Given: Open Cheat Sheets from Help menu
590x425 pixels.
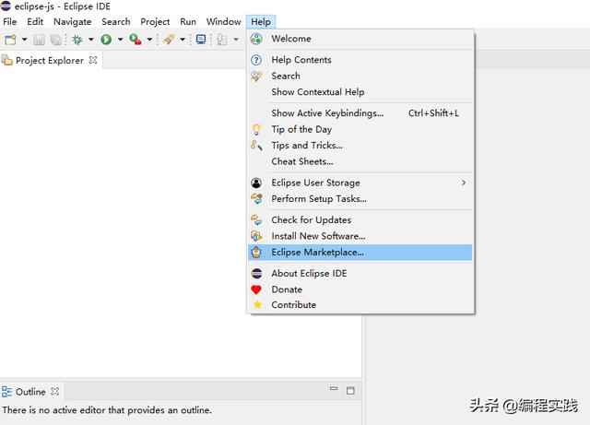Looking at the screenshot, I should (360, 161).
